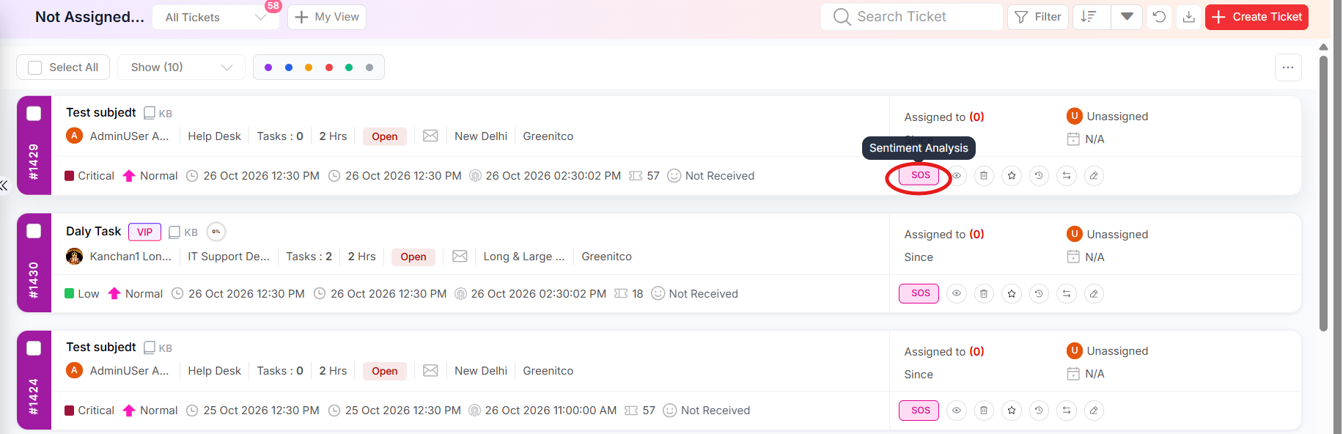This screenshot has width=1343, height=434.
Task: Toggle the eye view icon on ticket #1430
Action: (x=957, y=294)
